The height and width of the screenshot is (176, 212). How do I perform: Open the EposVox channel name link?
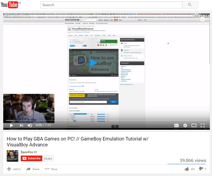pos(27,152)
